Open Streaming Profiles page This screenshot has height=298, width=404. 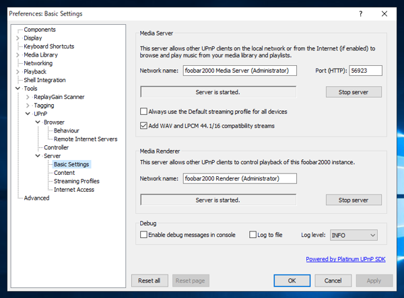point(77,181)
